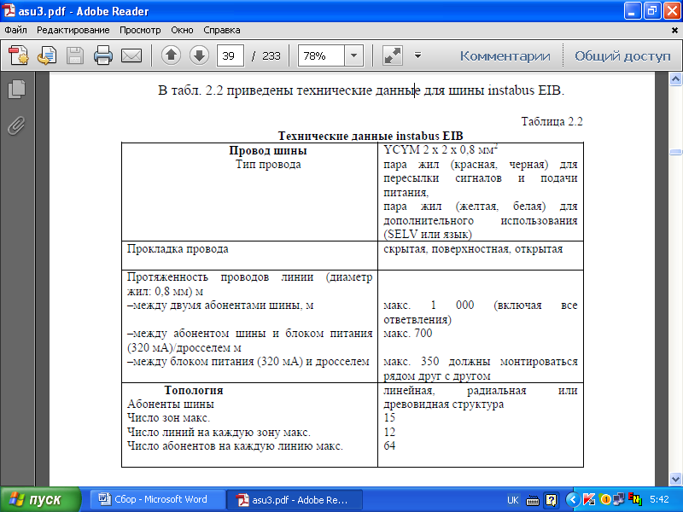
Task: Open the toolbar options small arrow
Action: coord(417,55)
